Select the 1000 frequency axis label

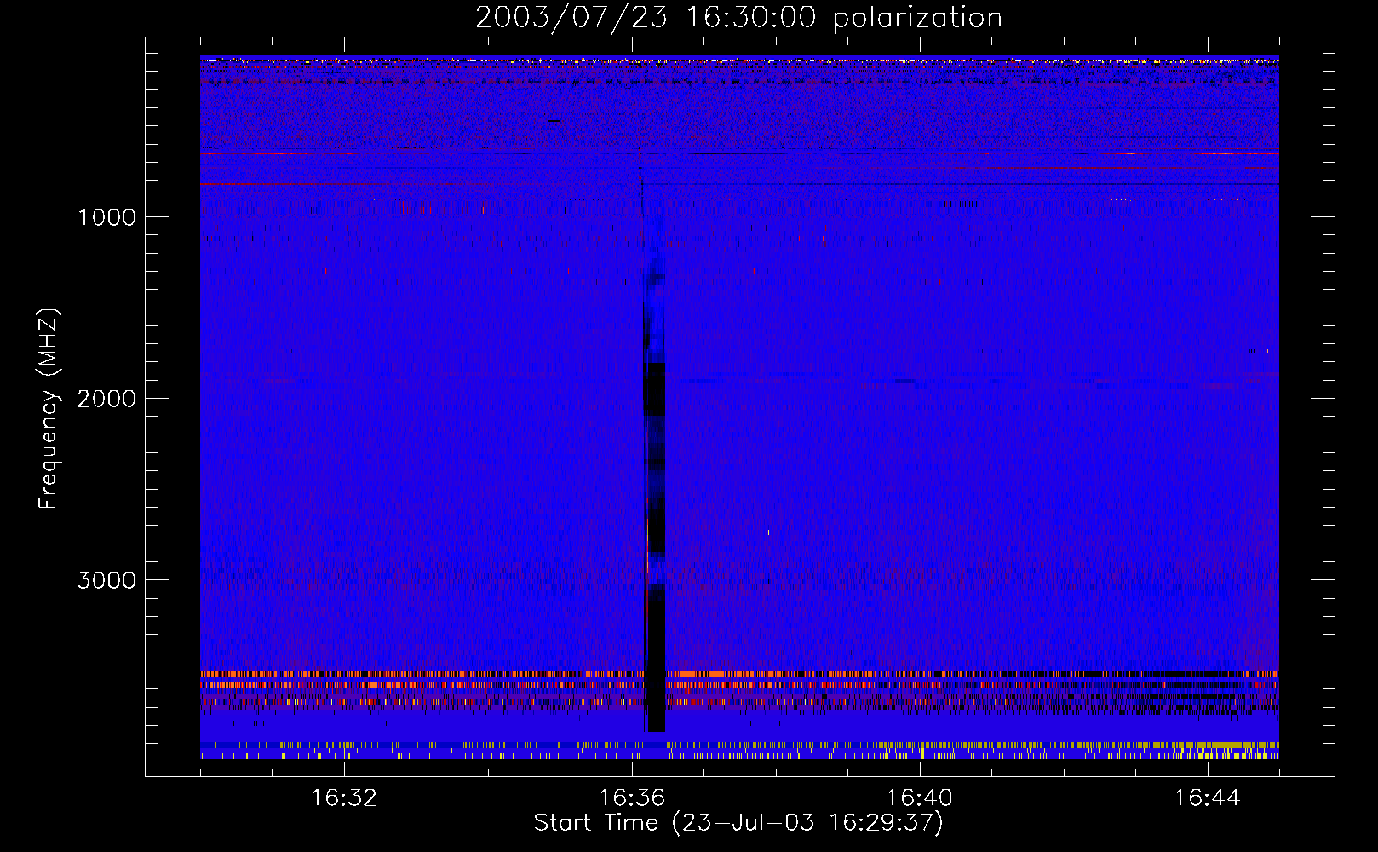click(x=106, y=216)
